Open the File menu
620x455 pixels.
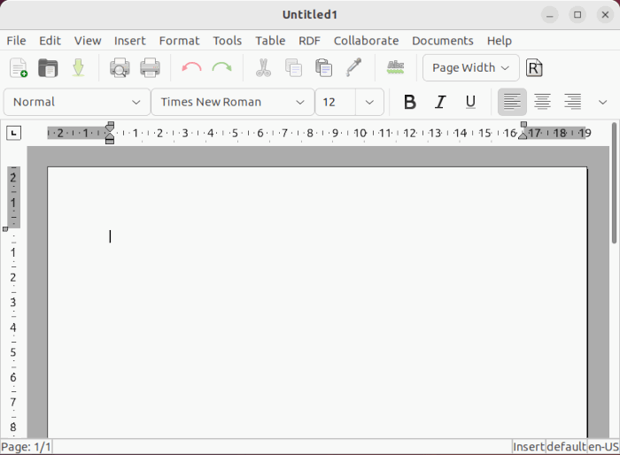16,41
